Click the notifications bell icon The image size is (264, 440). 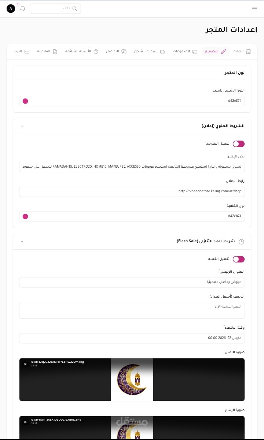pyautogui.click(x=23, y=8)
